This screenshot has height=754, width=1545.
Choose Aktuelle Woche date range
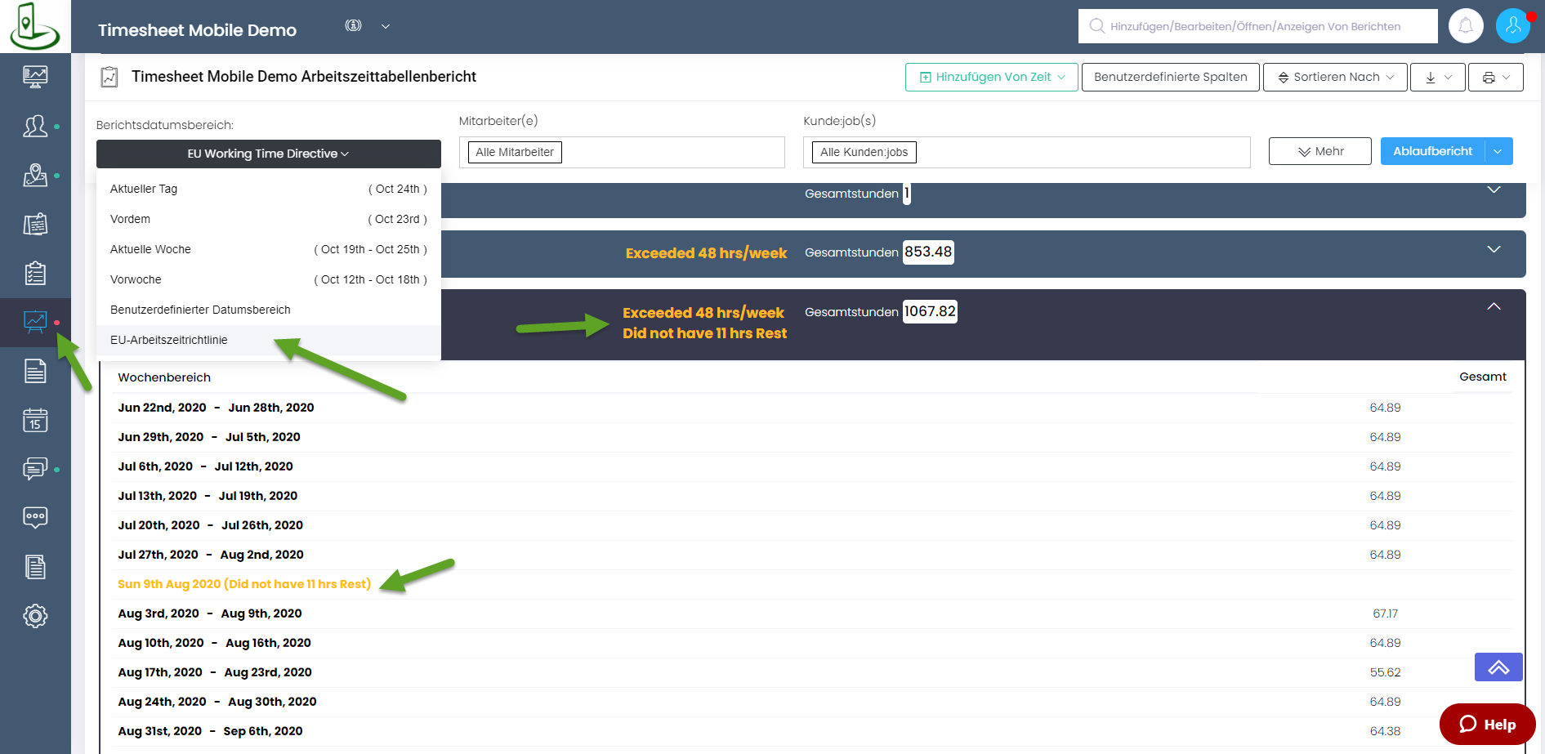pos(150,249)
